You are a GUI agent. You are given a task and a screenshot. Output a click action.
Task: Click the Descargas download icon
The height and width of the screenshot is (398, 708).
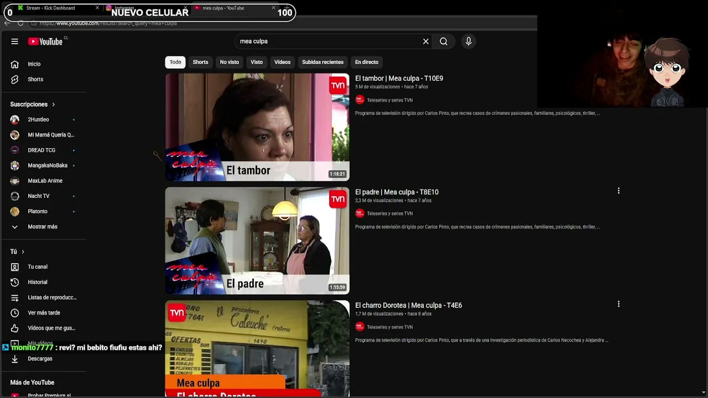click(15, 359)
